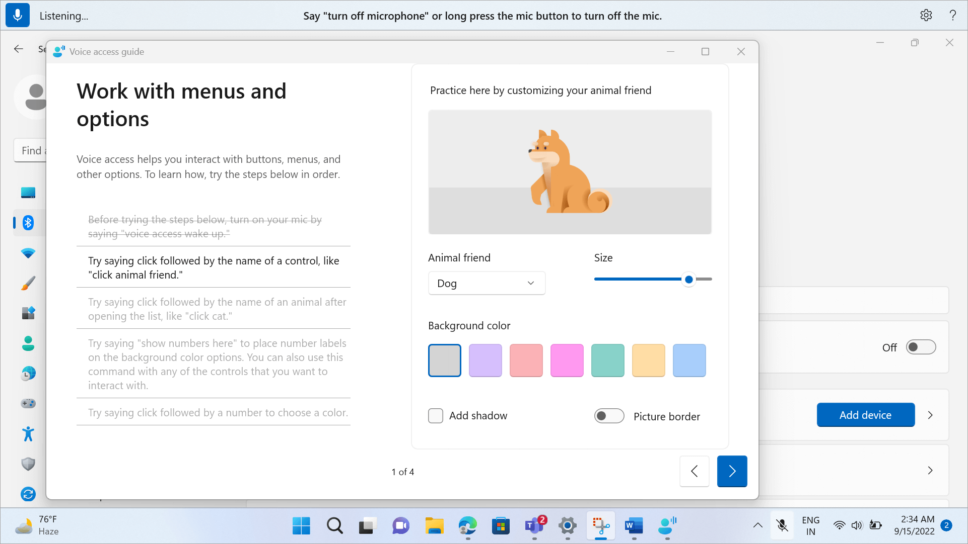Open Accessibility settings from the sidebar
The image size is (968, 544).
coord(28,433)
